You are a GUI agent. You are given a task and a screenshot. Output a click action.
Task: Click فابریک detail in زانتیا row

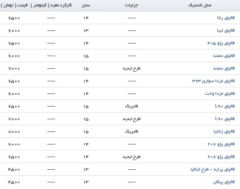[131, 131]
